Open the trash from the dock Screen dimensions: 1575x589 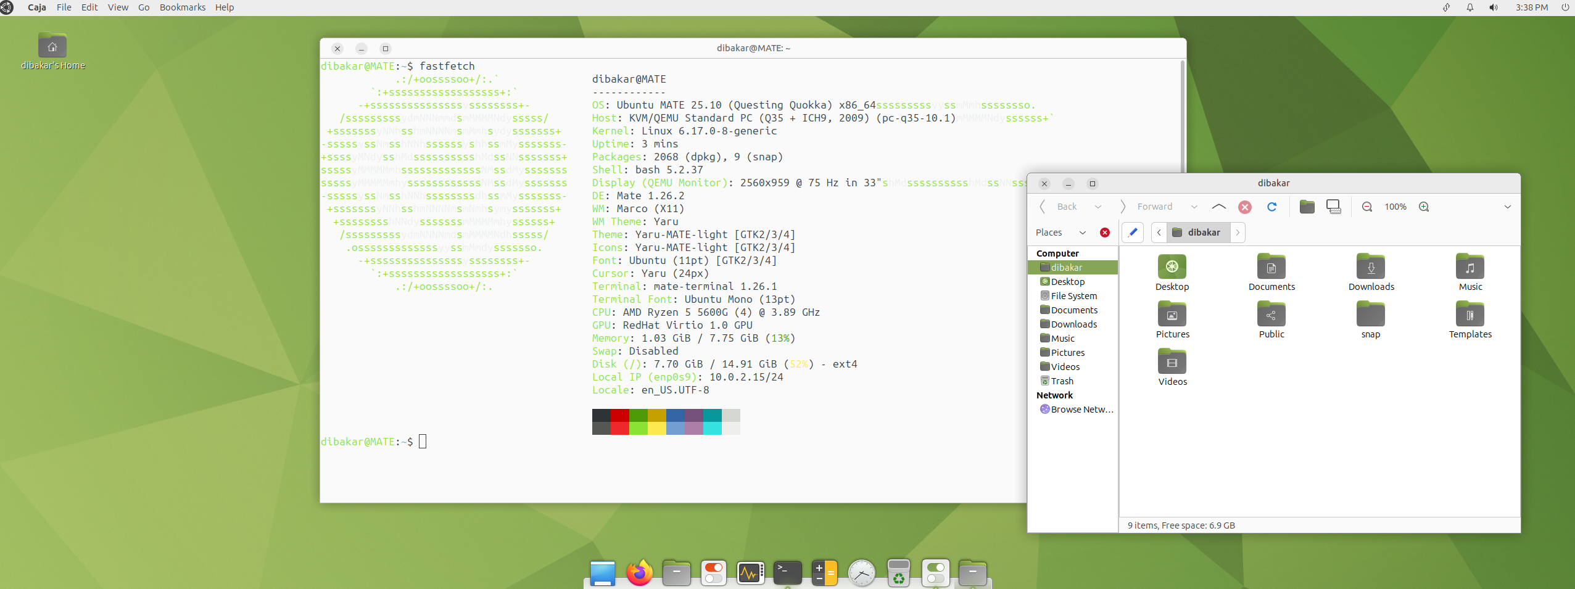pos(898,573)
